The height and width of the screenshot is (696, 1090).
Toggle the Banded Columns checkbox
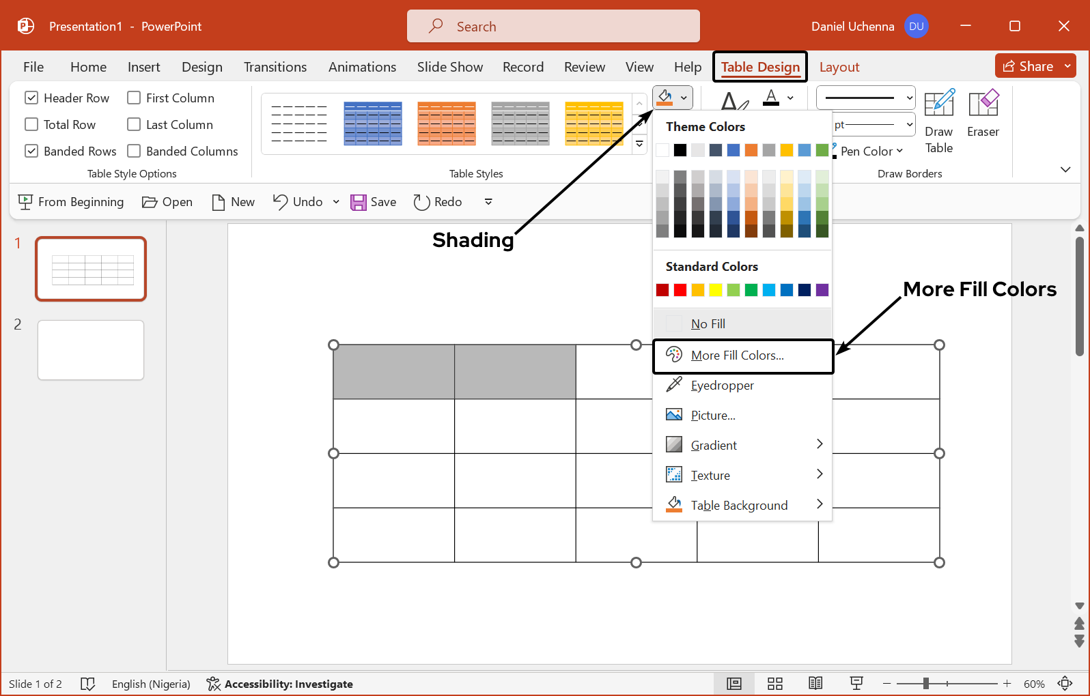pos(134,151)
